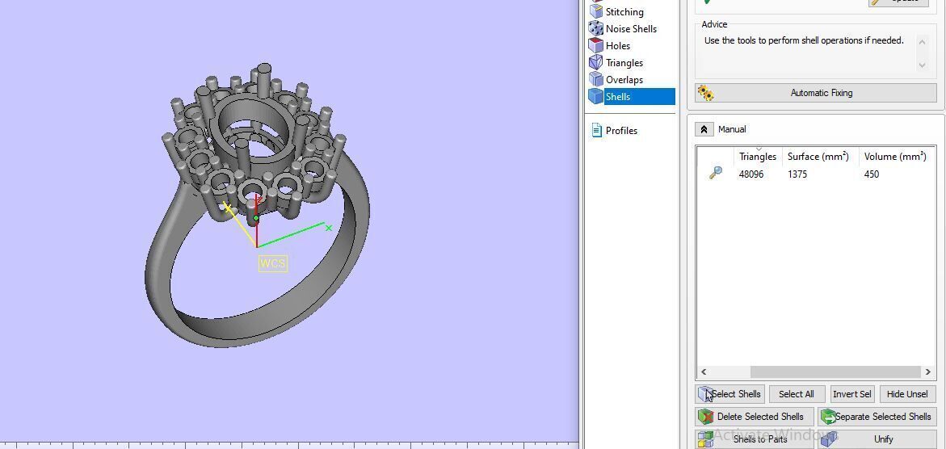The width and height of the screenshot is (946, 449).
Task: Open the Stitching fix category
Action: point(624,12)
